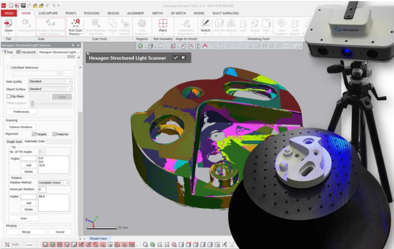Click the Scan button

[24, 218]
